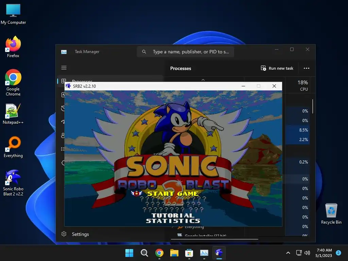
Task: Open the Notepad++ desktop shortcut
Action: [13, 114]
